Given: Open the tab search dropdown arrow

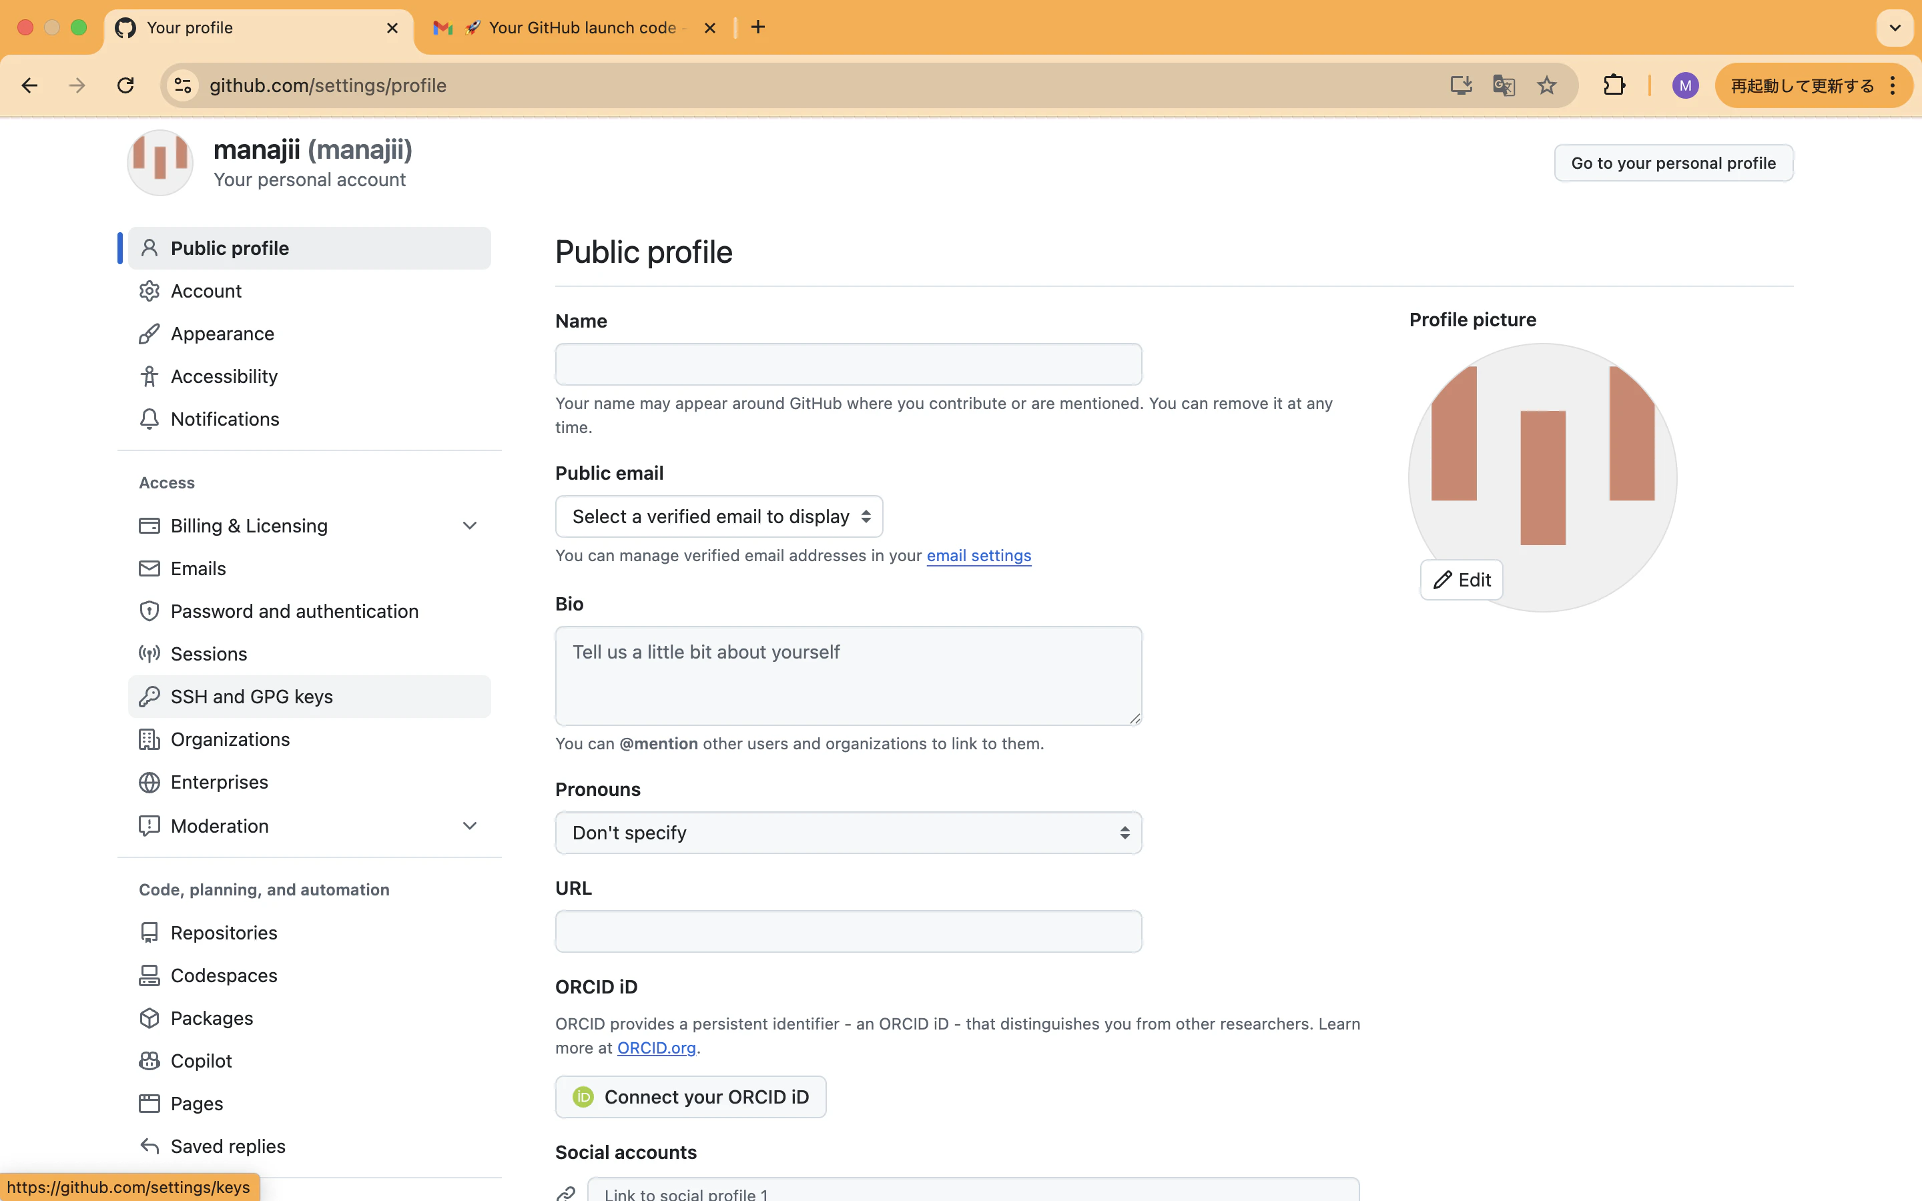Looking at the screenshot, I should point(1895,28).
